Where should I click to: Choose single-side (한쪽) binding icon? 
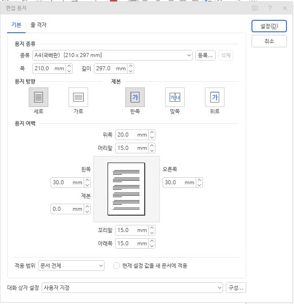(135, 97)
